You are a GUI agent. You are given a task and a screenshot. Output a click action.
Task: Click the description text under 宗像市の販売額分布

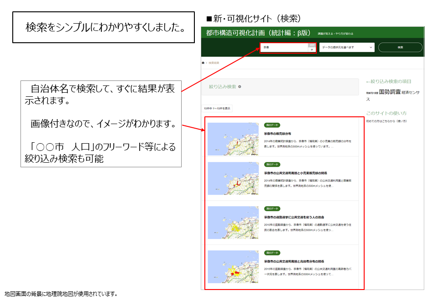tap(308, 144)
